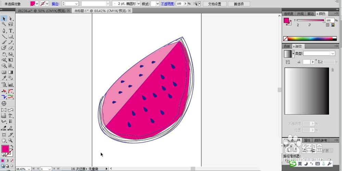Pick a color from the spectrum bar
342x171 pixels.
310,39
